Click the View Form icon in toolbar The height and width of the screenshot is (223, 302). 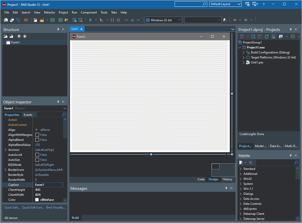click(12, 20)
